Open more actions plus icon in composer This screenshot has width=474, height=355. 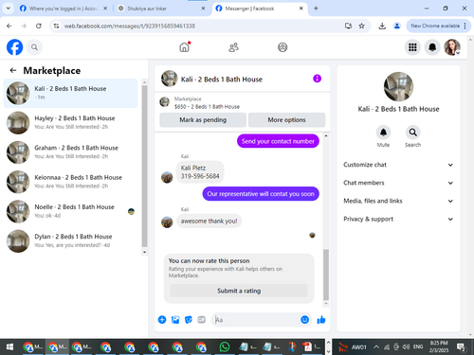click(x=162, y=320)
